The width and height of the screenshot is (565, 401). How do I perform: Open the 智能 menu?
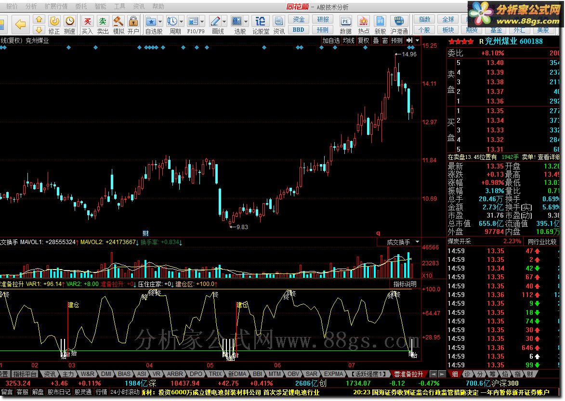click(100, 6)
